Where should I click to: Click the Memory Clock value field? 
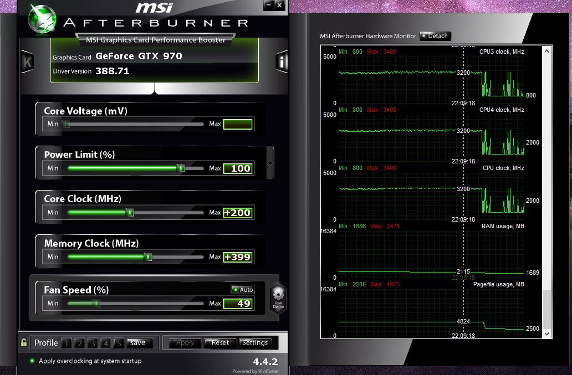[238, 257]
